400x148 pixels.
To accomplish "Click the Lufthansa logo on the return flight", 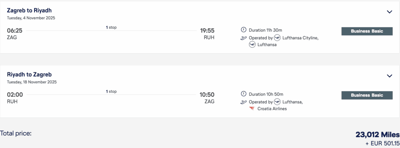I will tap(277, 102).
